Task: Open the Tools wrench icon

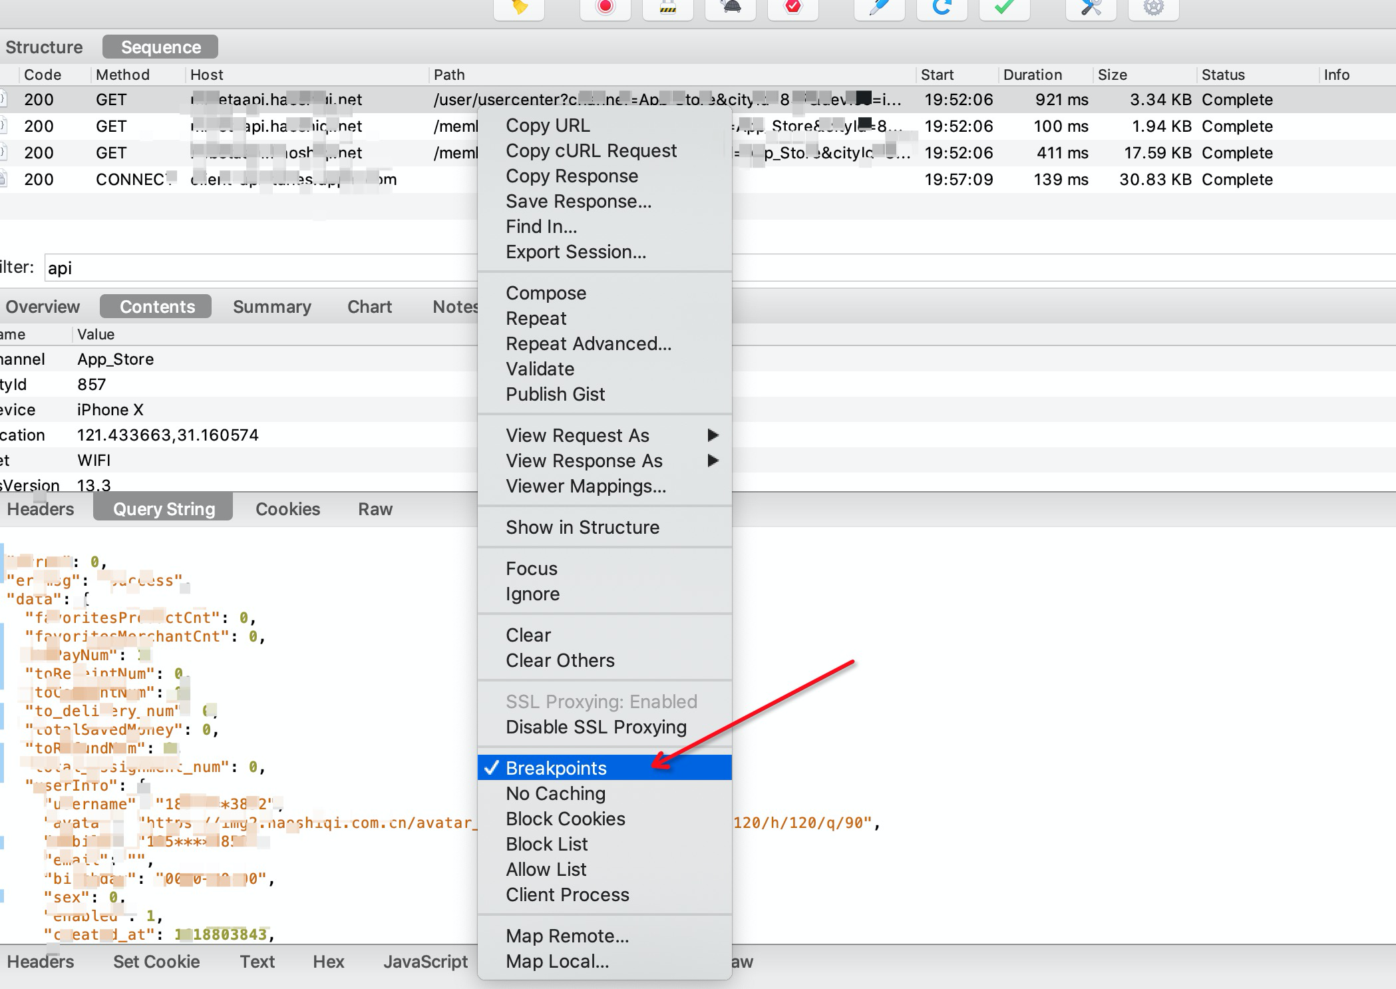Action: [1091, 8]
